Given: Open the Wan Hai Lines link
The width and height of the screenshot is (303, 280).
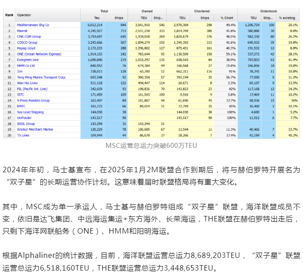Looking at the screenshot, I should [x=27, y=83].
